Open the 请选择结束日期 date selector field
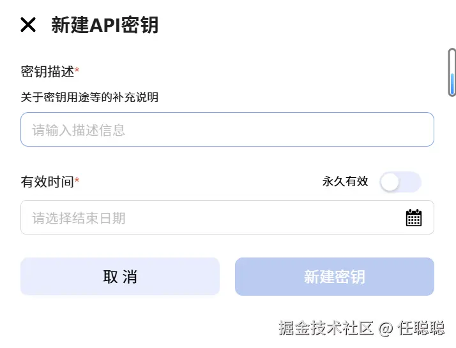This screenshot has height=348, width=456. click(x=211, y=218)
